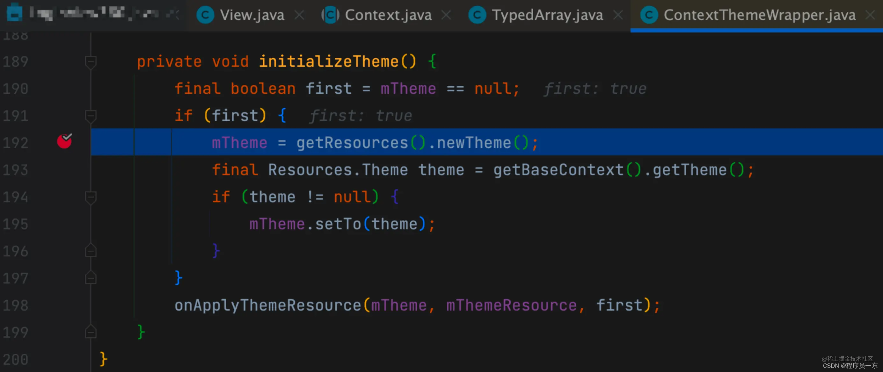Viewport: 883px width, 372px height.
Task: Click fold end marker at line 199
Action: click(91, 332)
